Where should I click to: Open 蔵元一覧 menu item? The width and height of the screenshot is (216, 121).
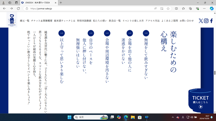[x=25, y=21]
